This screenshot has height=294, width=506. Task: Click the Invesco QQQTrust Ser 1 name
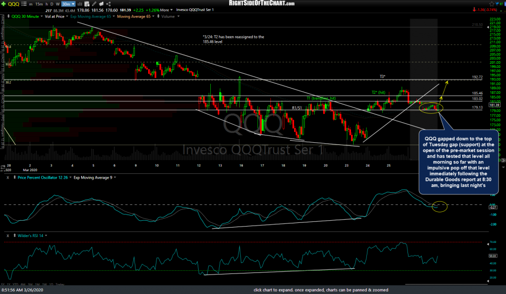point(195,9)
